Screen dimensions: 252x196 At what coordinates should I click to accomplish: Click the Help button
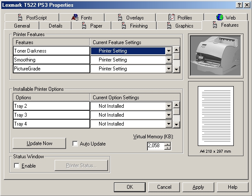[233, 187]
